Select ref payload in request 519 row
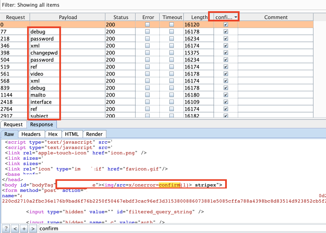 (68, 67)
